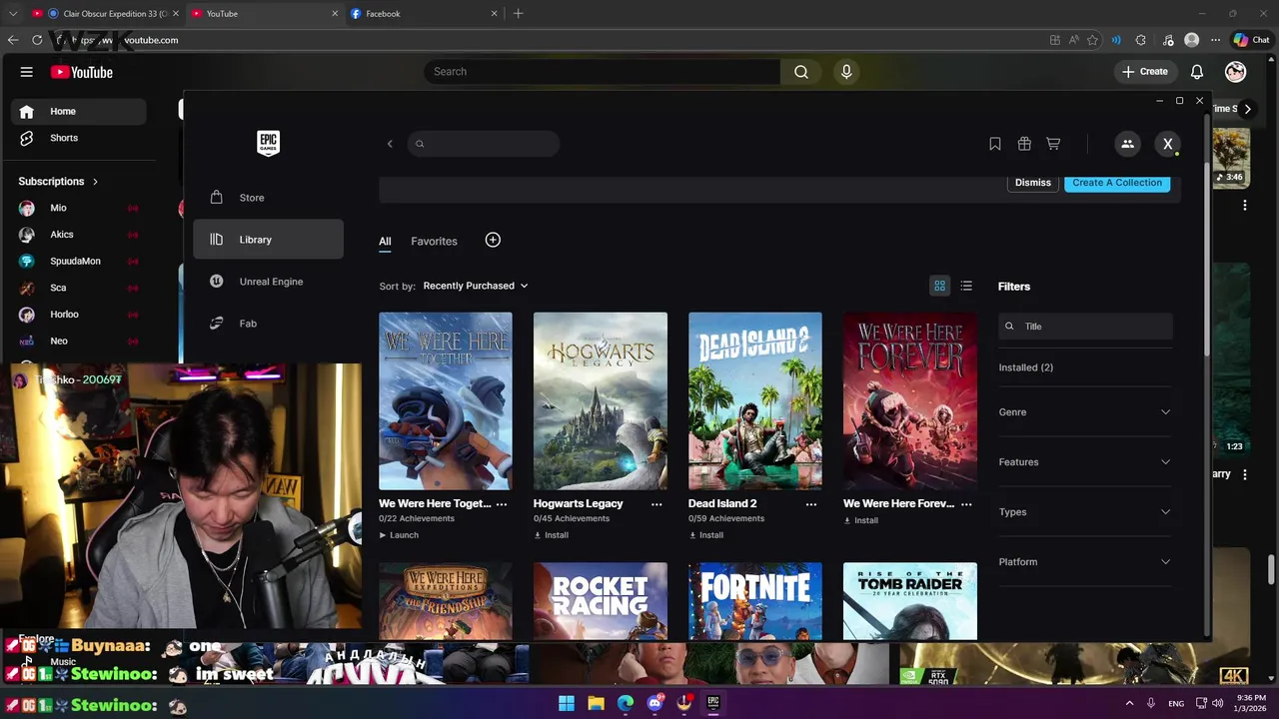Open the Epic shopping cart icon

coord(1053,144)
